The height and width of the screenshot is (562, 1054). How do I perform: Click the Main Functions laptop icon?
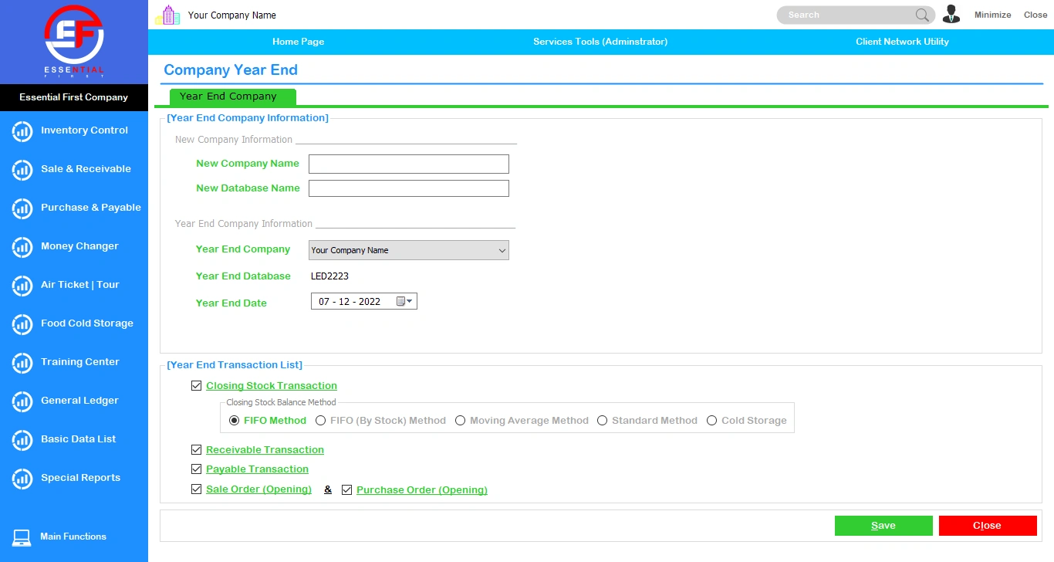(22, 537)
